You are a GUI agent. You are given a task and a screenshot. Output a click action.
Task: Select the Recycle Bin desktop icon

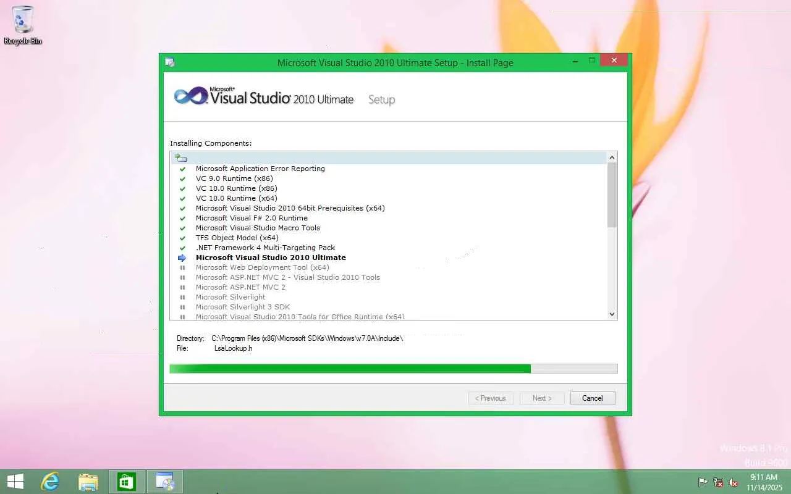pyautogui.click(x=23, y=25)
